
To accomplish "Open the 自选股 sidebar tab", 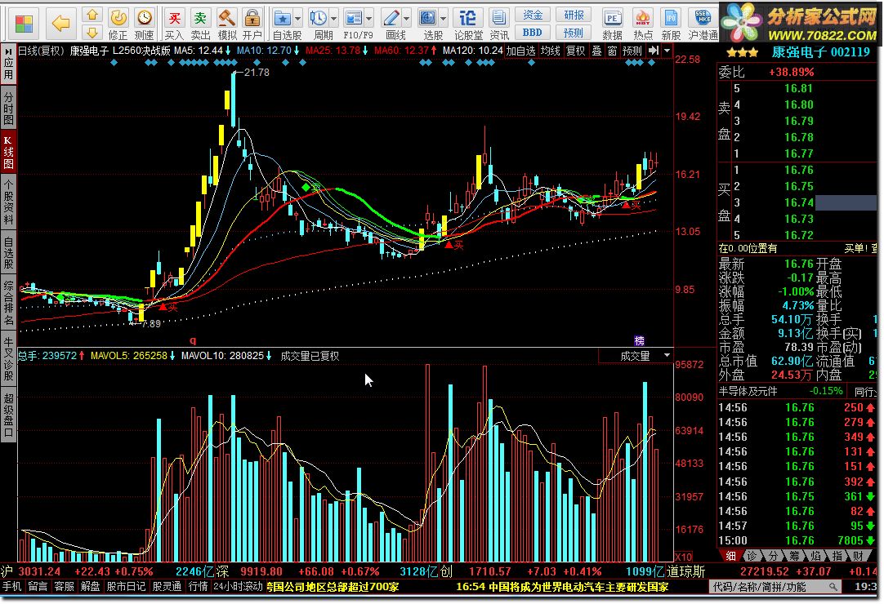I will 8,253.
